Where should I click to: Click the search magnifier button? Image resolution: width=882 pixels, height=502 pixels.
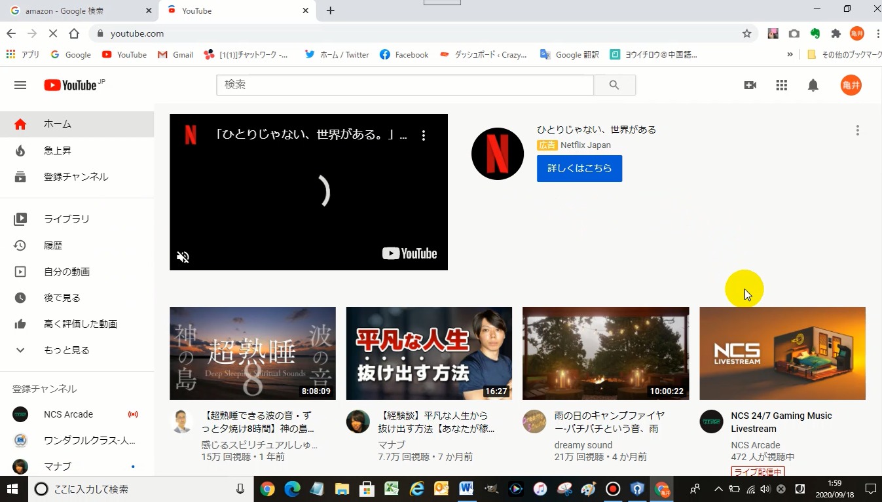coord(614,85)
